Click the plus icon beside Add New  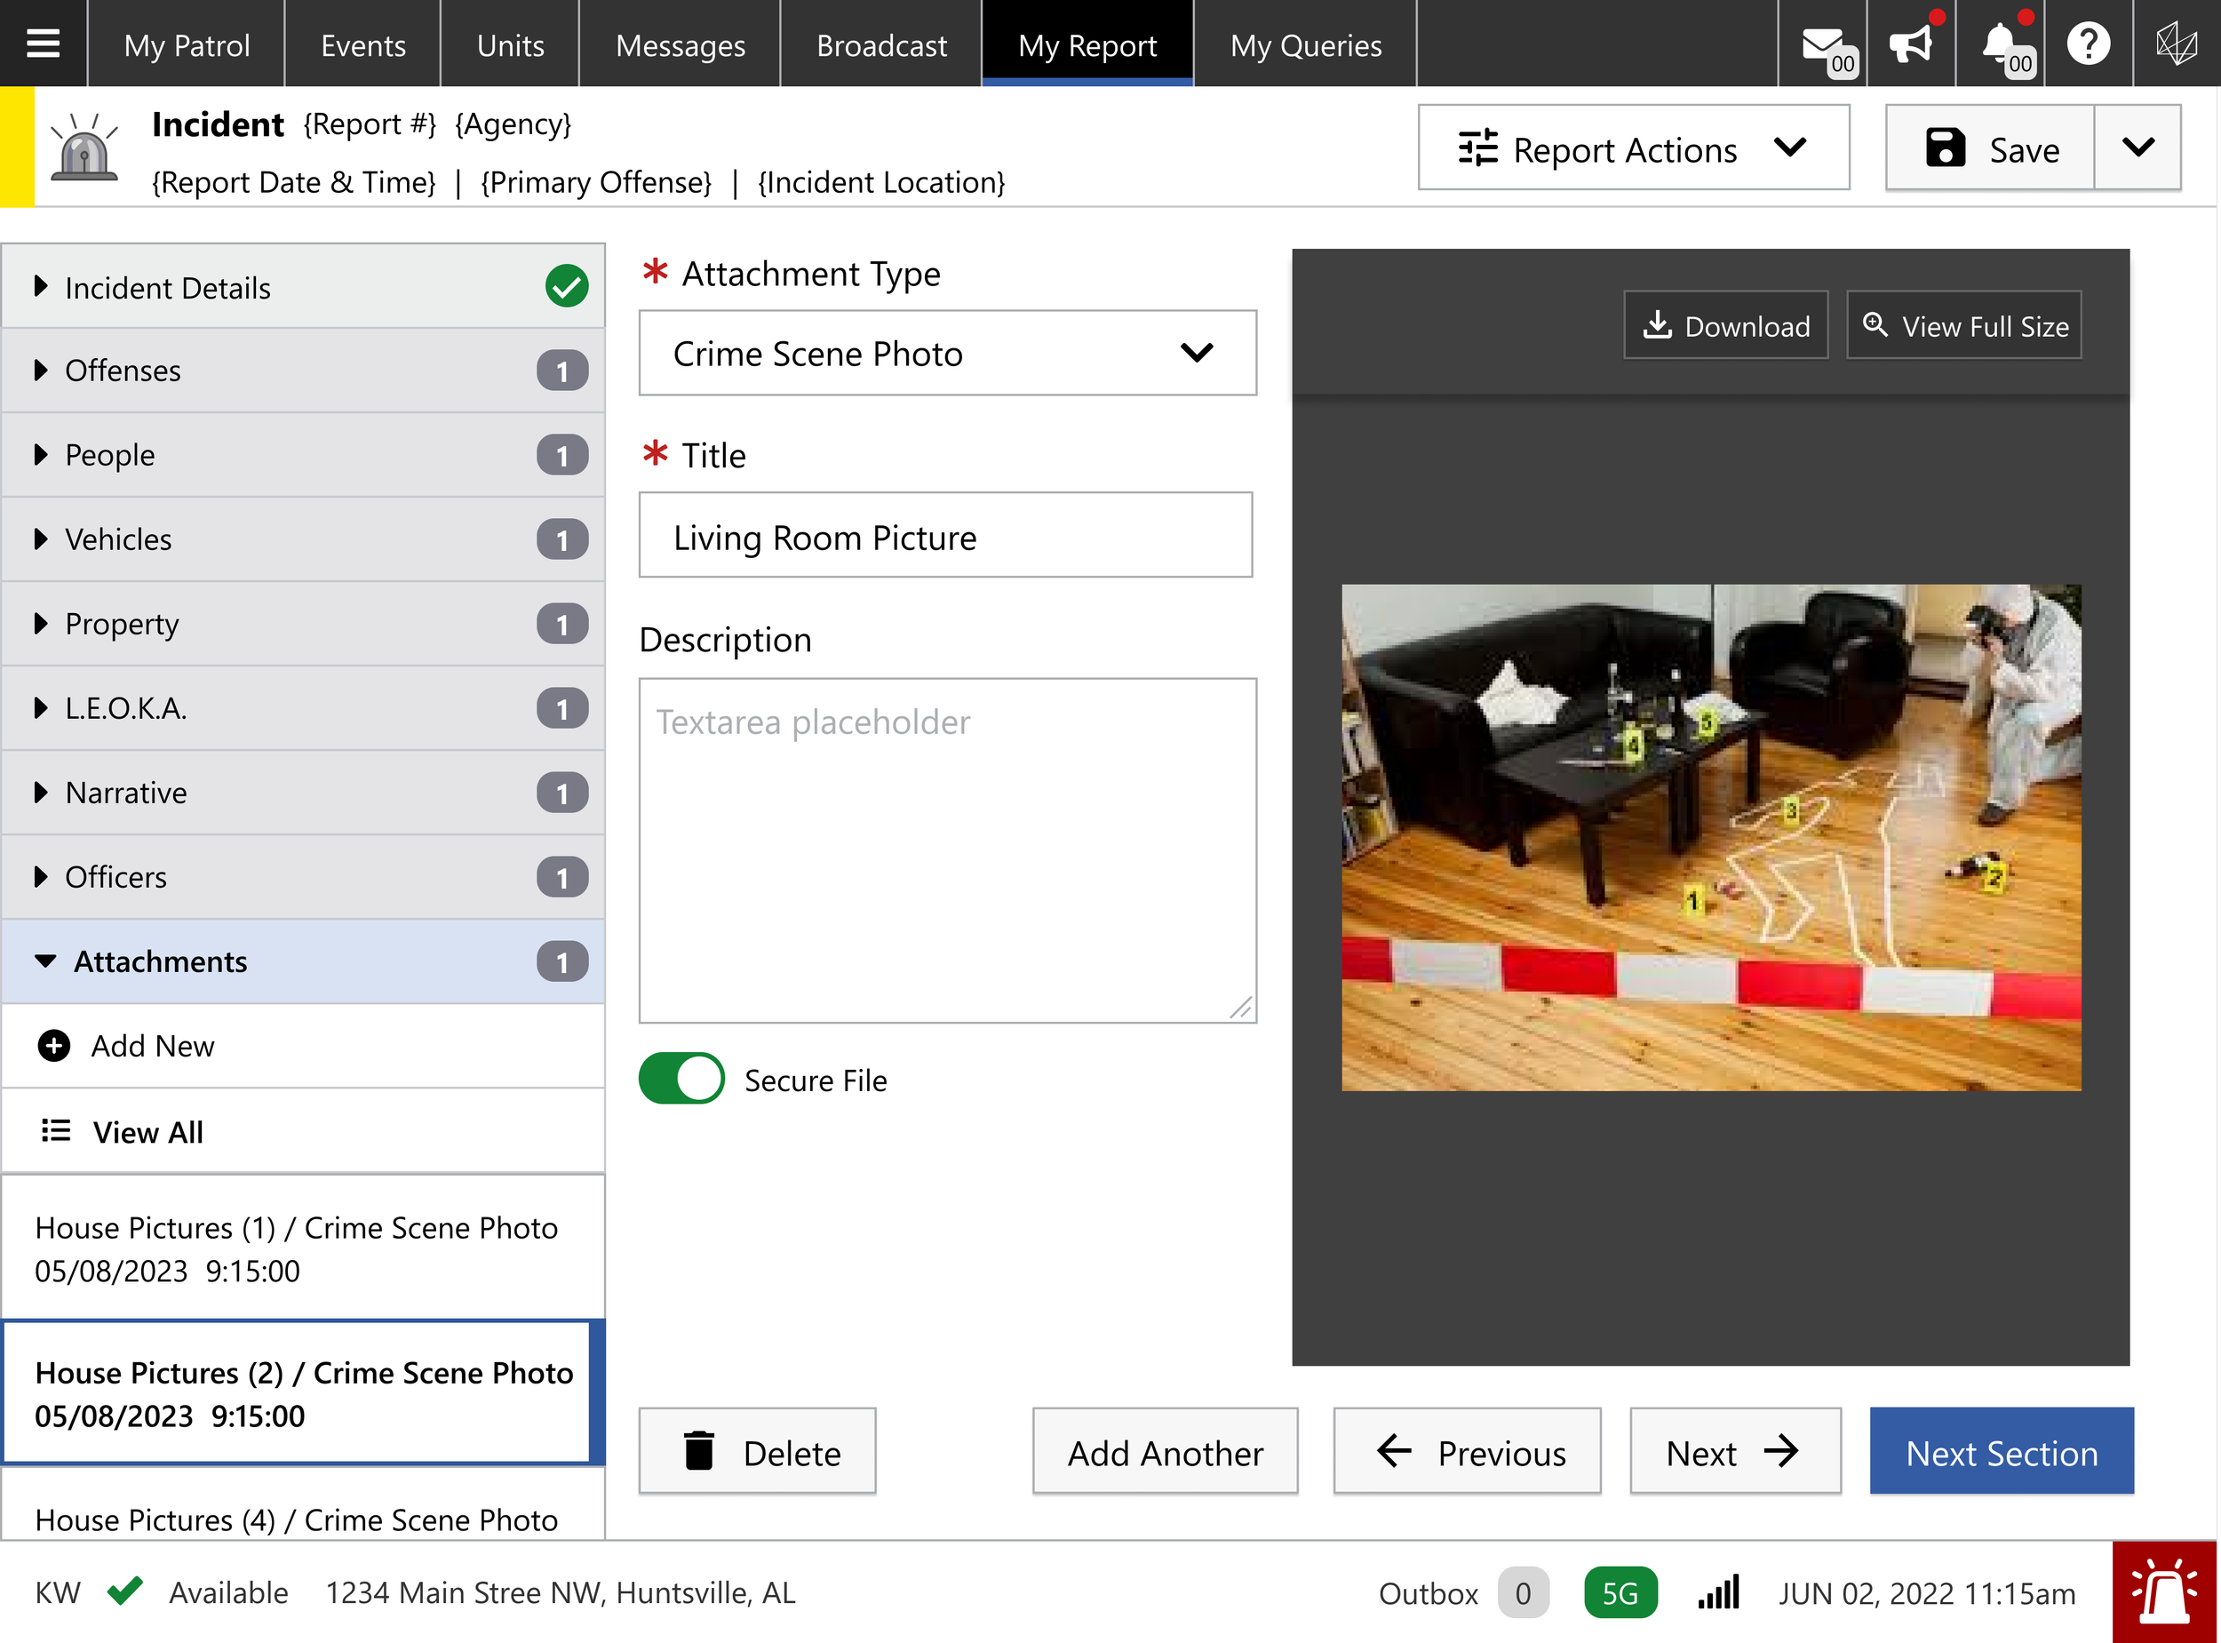point(53,1045)
